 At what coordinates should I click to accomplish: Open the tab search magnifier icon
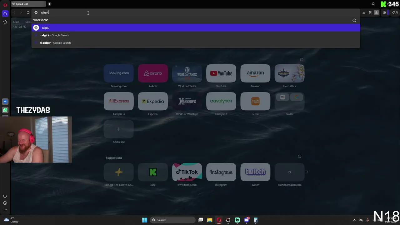(x=373, y=4)
